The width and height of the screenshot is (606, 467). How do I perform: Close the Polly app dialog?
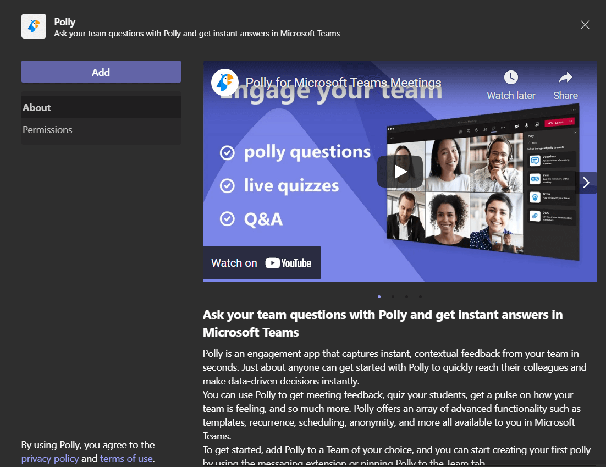(x=585, y=25)
